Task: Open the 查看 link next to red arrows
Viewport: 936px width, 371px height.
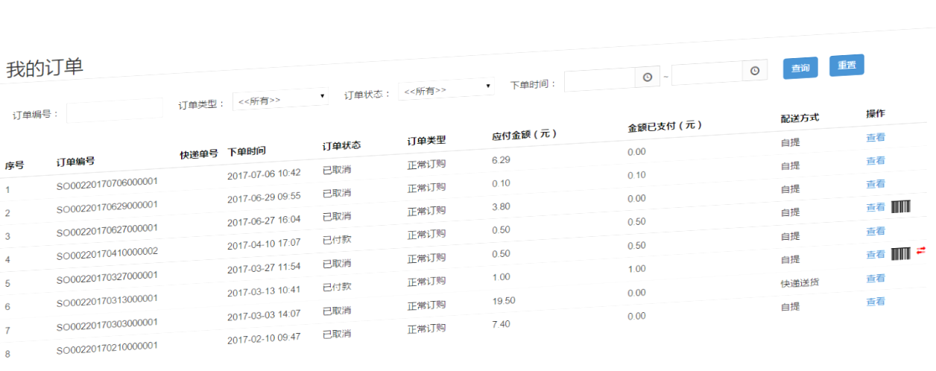Action: 875,255
